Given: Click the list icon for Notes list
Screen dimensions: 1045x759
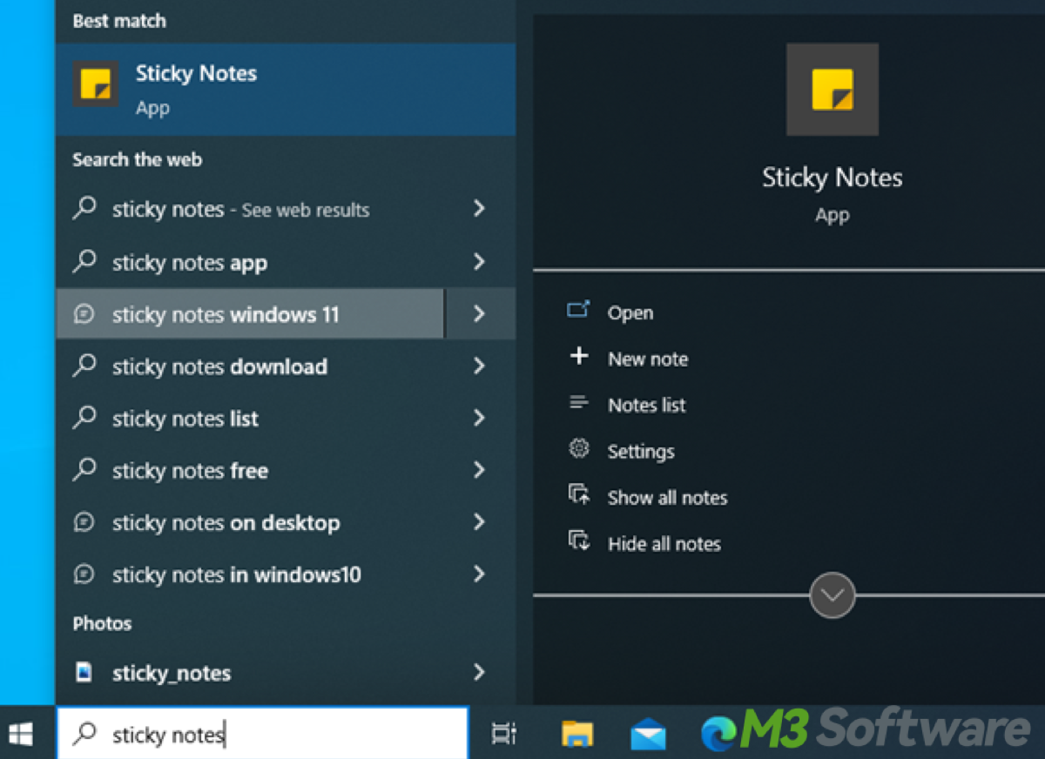Looking at the screenshot, I should (x=578, y=402).
